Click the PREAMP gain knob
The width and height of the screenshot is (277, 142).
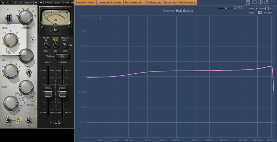(x=26, y=17)
